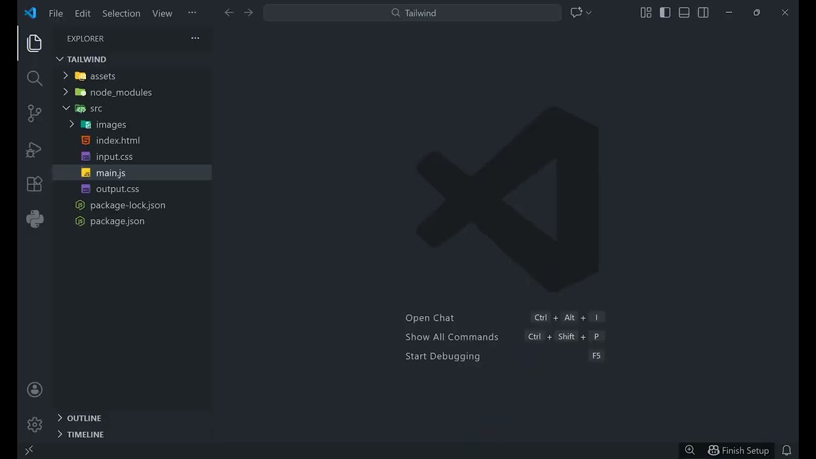Screen dimensions: 816x459
Task: Click the zoom status bar icon
Action: click(x=690, y=450)
